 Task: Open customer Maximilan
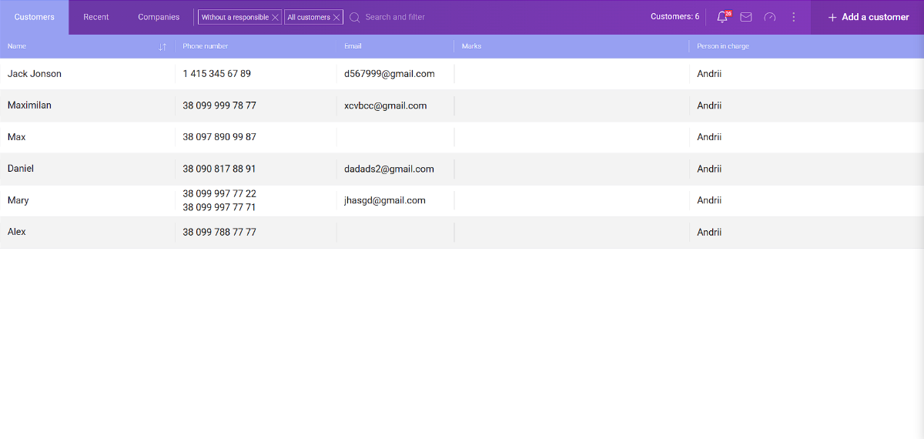pos(29,106)
